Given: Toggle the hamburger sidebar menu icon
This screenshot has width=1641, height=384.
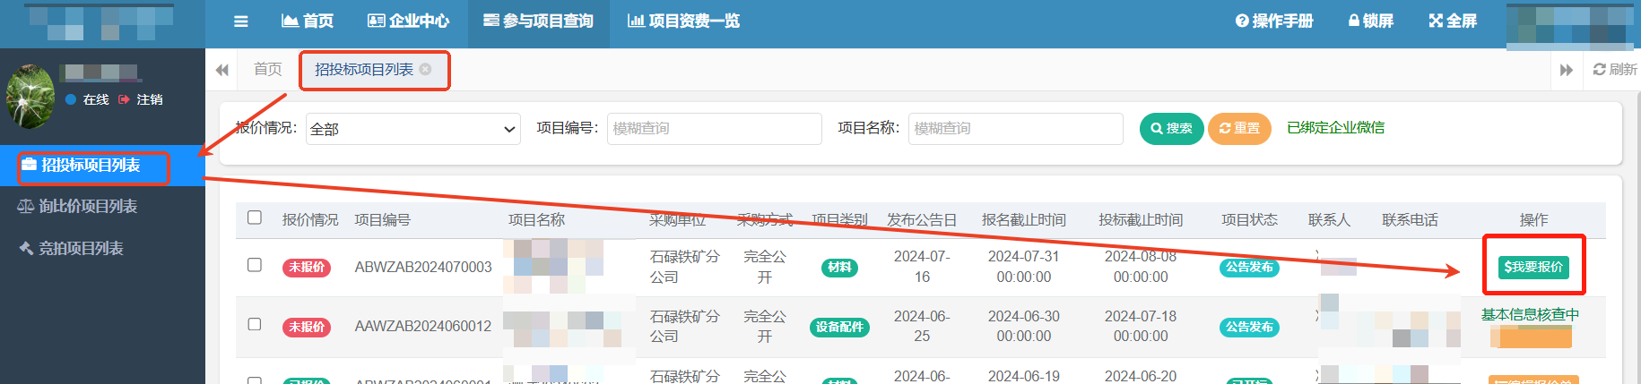Looking at the screenshot, I should [240, 21].
